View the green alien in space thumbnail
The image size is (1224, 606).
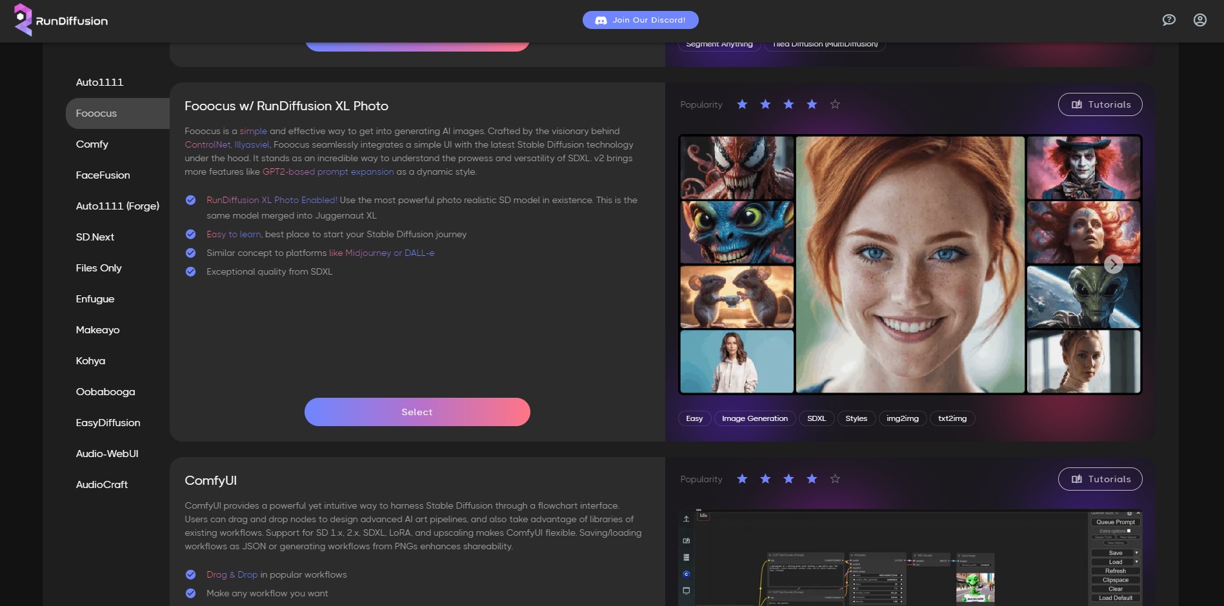(x=1083, y=297)
